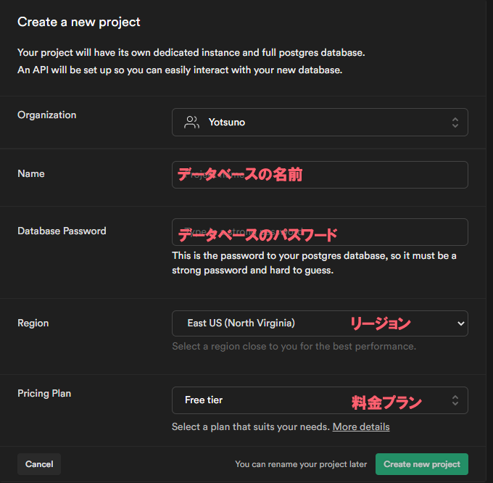Click the Name field label
Screen dimensions: 493x483
[31, 173]
